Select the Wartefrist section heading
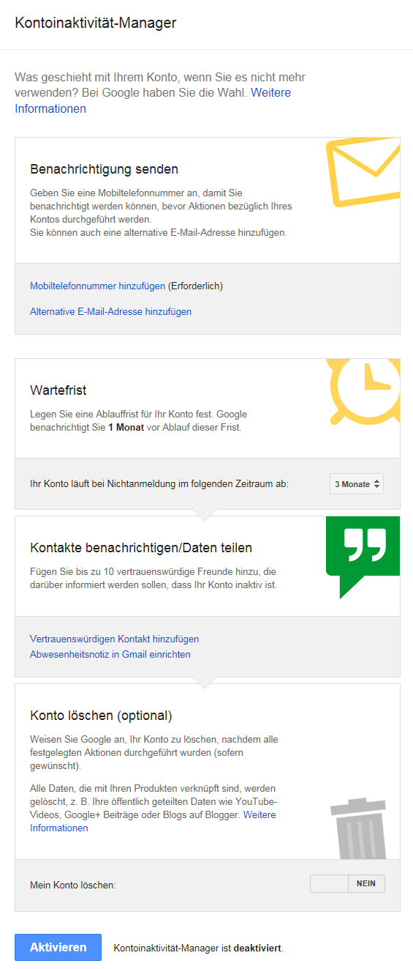Viewport: 413px width, 969px height. pos(58,390)
